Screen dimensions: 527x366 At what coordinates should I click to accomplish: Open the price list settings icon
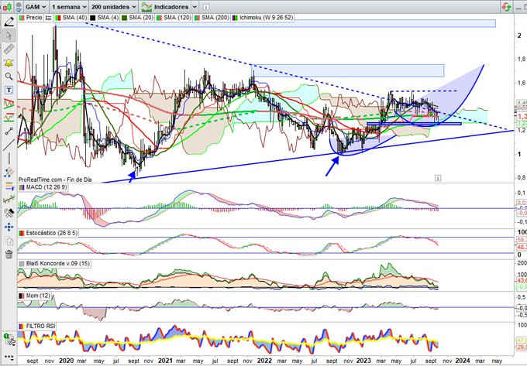coord(48,18)
